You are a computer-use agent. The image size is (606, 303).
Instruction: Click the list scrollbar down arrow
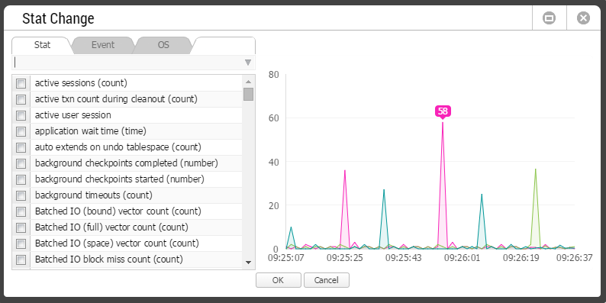pyautogui.click(x=248, y=263)
